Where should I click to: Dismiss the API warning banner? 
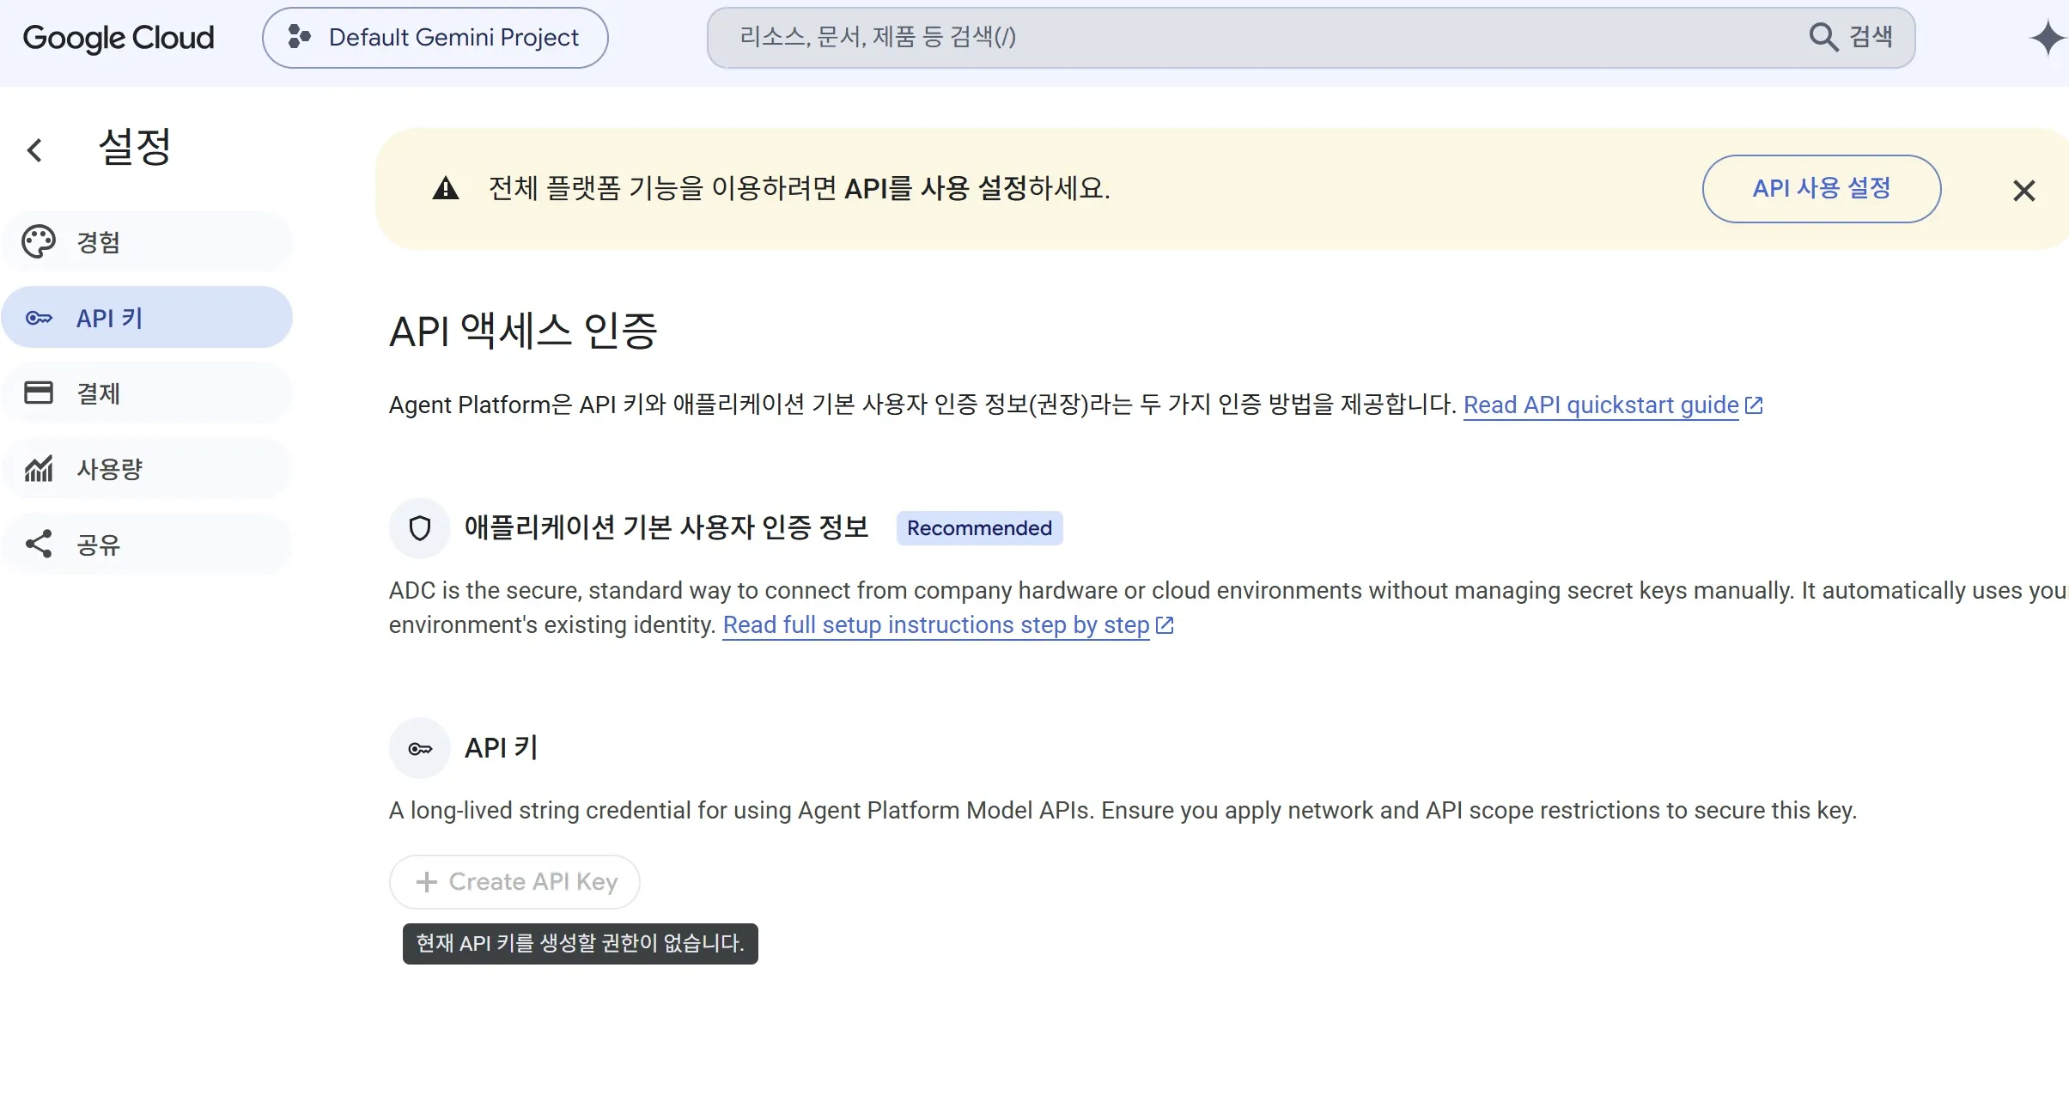tap(2024, 191)
